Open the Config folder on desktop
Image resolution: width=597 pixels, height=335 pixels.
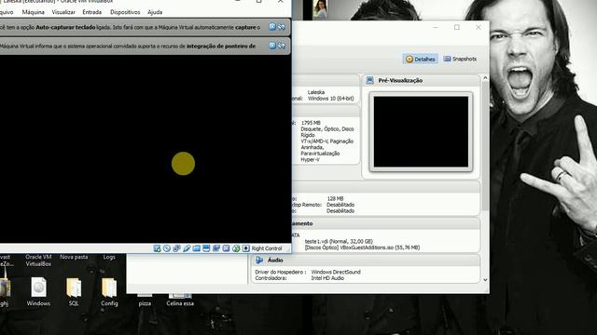point(109,288)
